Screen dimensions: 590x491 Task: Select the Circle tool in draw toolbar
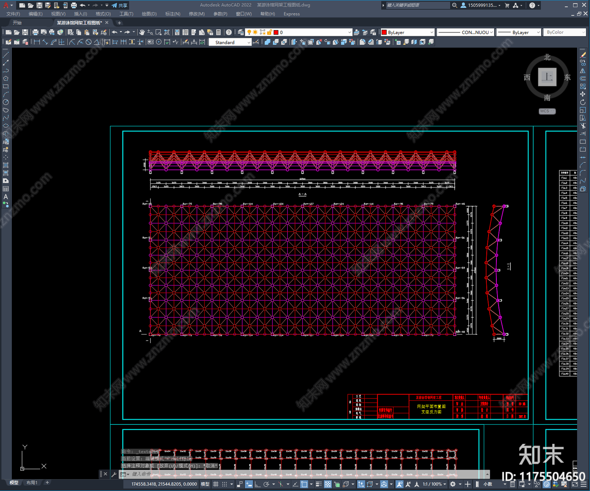pos(6,102)
